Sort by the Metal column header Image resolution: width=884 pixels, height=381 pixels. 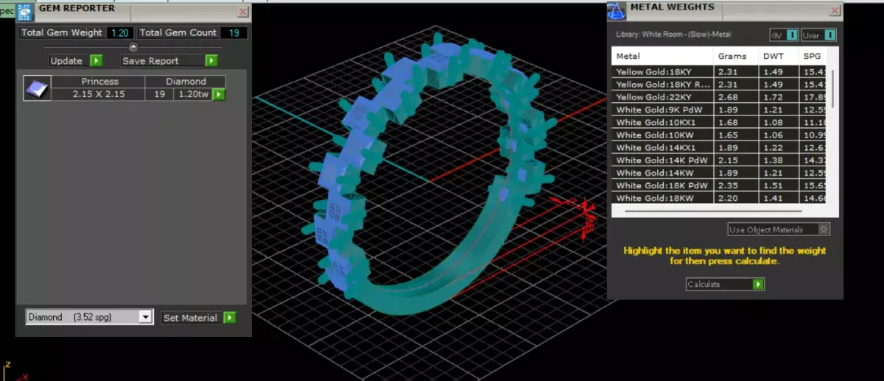click(662, 56)
